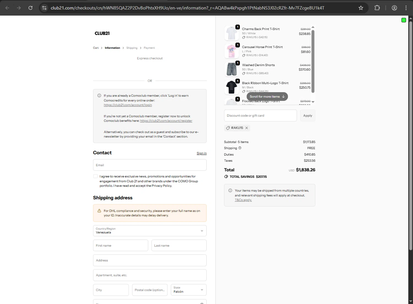Select Payment breadcrumb step
The width and height of the screenshot is (413, 304).
pos(149,48)
